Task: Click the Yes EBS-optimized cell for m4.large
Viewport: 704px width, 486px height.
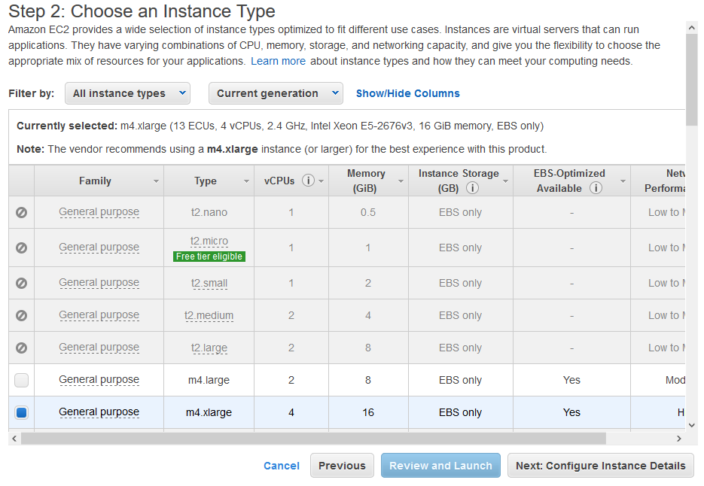Action: point(571,380)
